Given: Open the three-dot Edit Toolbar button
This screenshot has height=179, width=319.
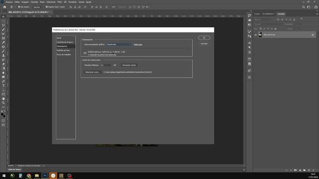Looking at the screenshot, I should point(3,107).
